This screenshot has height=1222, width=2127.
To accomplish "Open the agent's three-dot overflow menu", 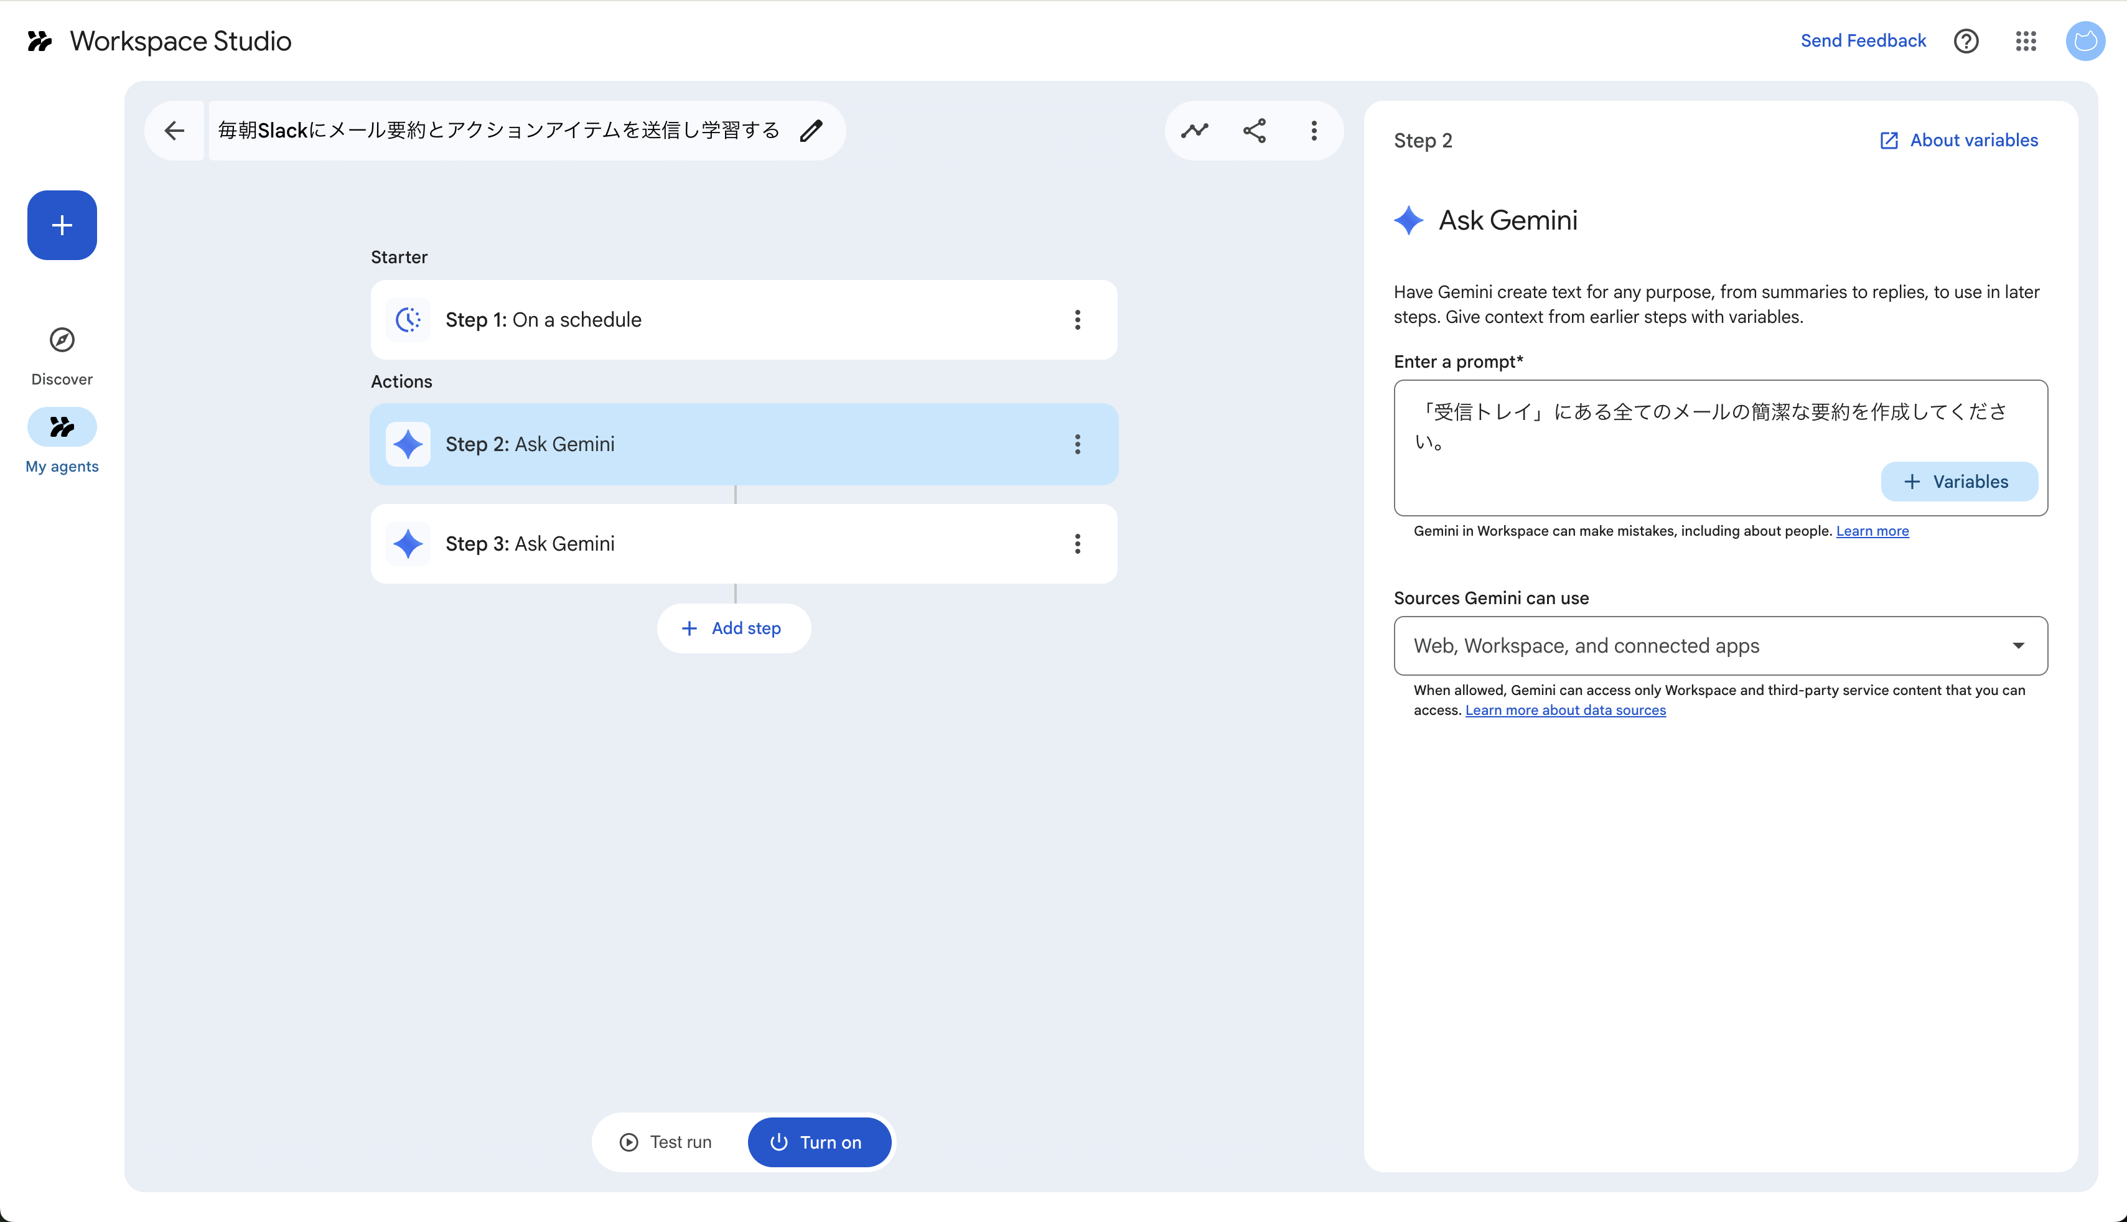I will pyautogui.click(x=1314, y=131).
